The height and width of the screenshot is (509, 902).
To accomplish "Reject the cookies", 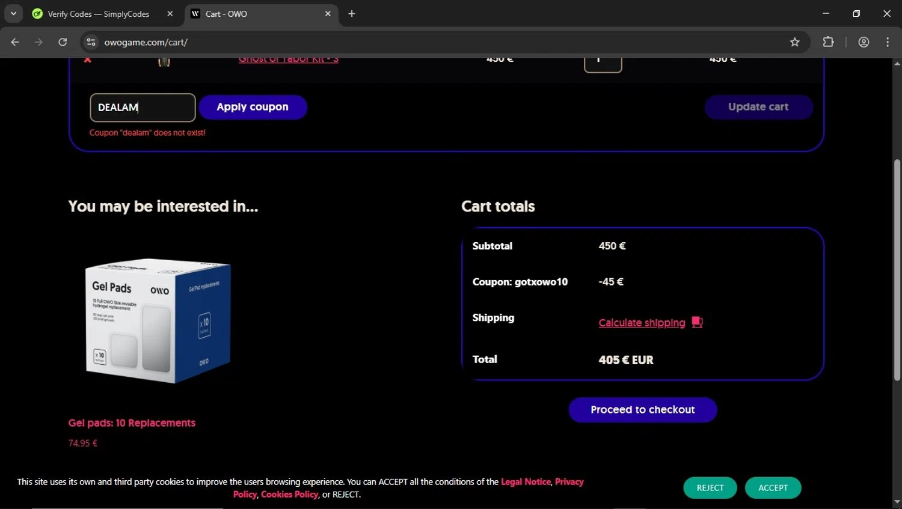I will pyautogui.click(x=710, y=488).
